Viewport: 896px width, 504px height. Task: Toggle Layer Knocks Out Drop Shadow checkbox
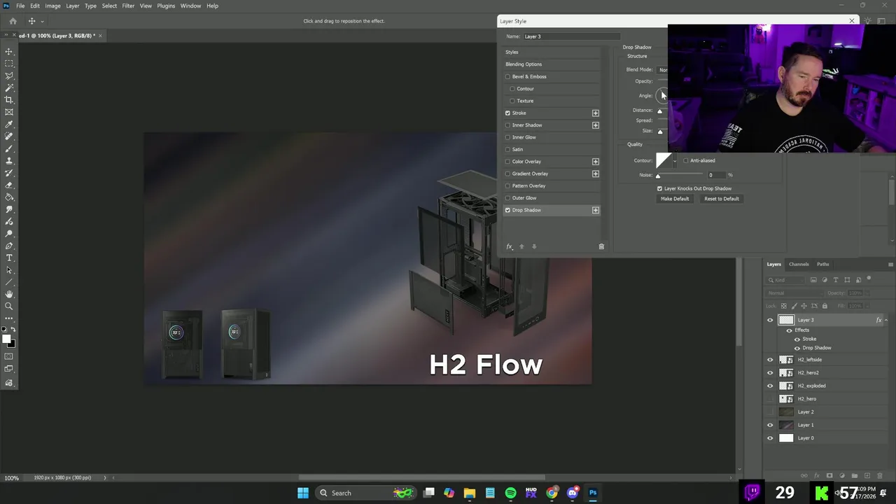(659, 188)
